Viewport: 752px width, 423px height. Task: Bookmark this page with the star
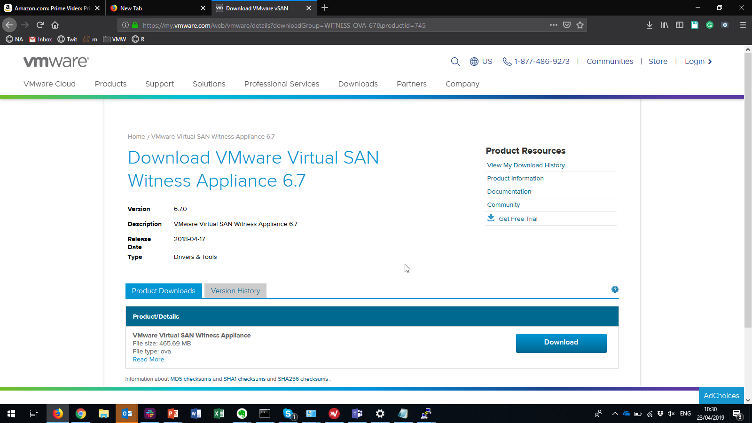tap(580, 25)
